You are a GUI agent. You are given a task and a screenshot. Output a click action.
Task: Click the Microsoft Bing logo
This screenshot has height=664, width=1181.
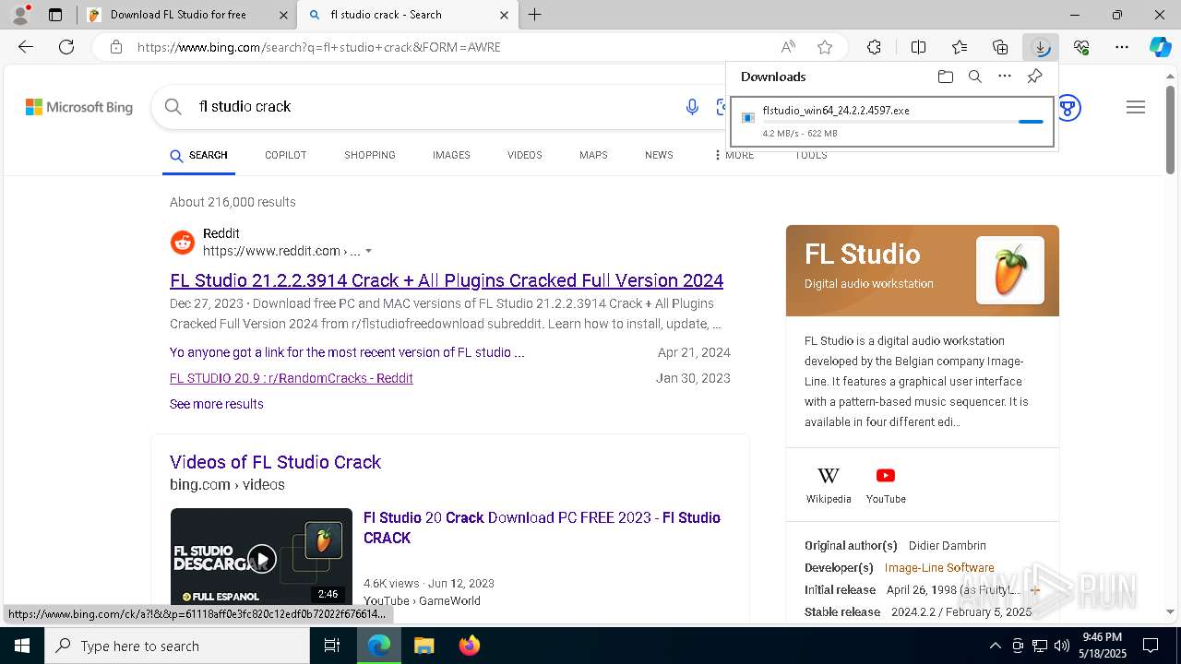(79, 107)
